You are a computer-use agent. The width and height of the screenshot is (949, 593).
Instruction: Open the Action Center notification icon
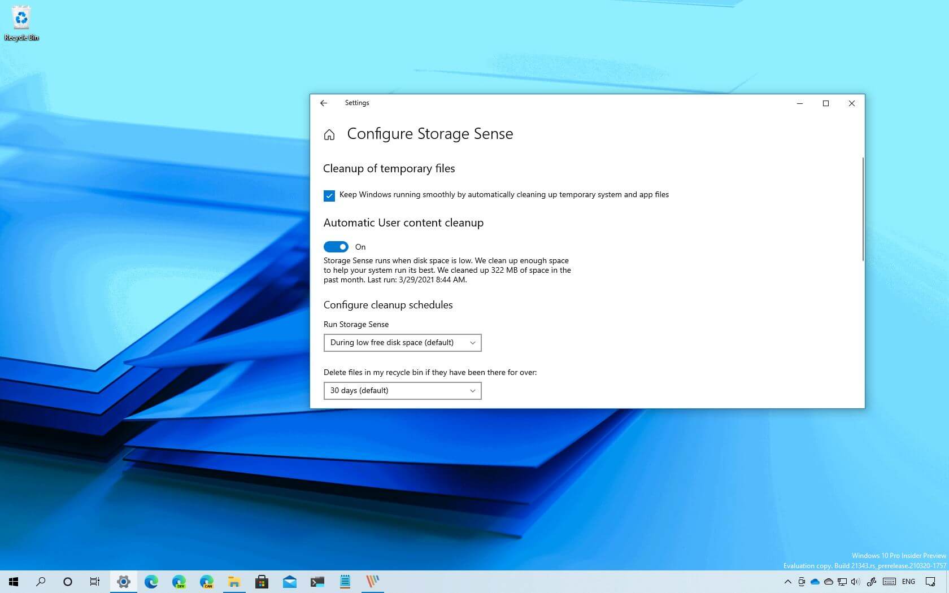(x=930, y=582)
